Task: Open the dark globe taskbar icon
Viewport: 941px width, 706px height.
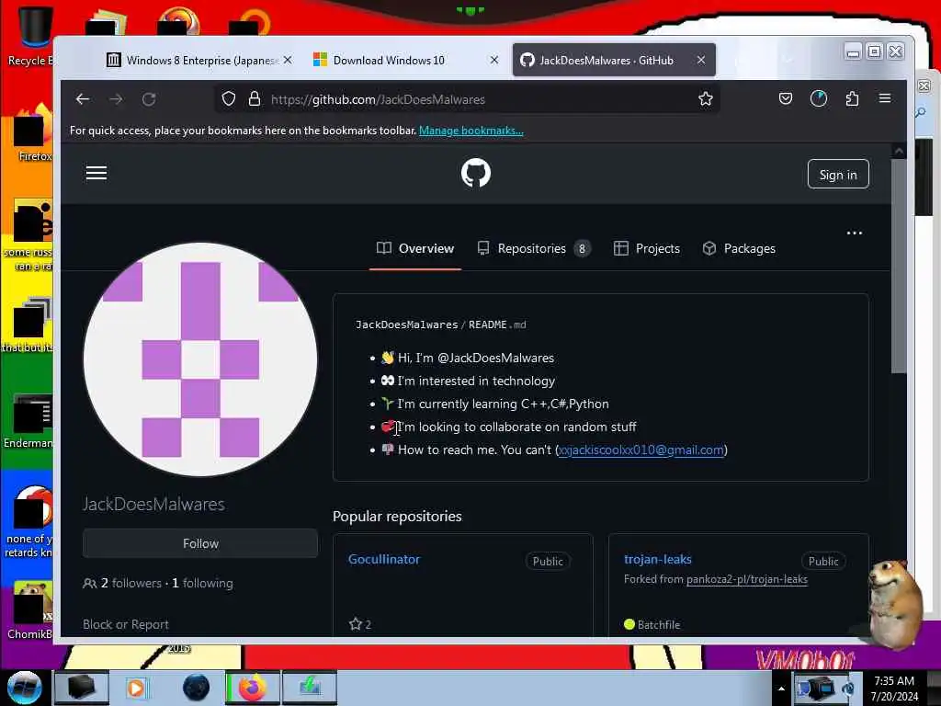Action: point(196,688)
